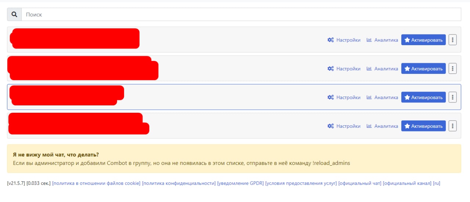The height and width of the screenshot is (202, 470).
Task: Click the gears icon in the fourth chat row
Action: pos(330,126)
